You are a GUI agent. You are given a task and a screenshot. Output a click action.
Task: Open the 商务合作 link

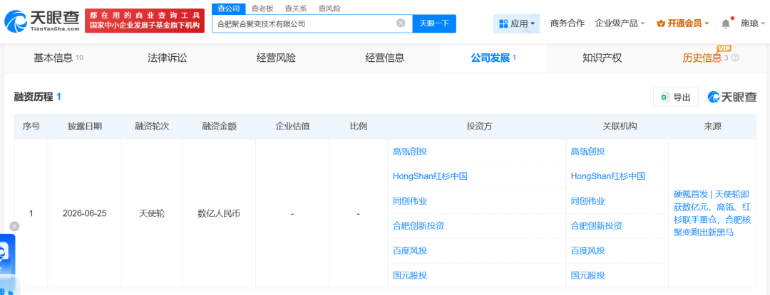tap(568, 23)
